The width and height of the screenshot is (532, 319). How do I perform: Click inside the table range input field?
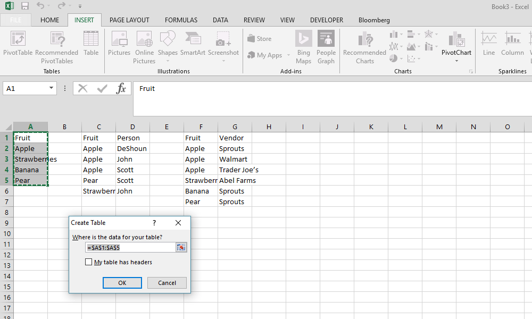(128, 247)
